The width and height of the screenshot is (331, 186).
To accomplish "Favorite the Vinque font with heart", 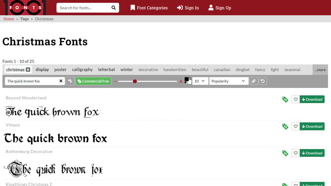I will pyautogui.click(x=295, y=126).
